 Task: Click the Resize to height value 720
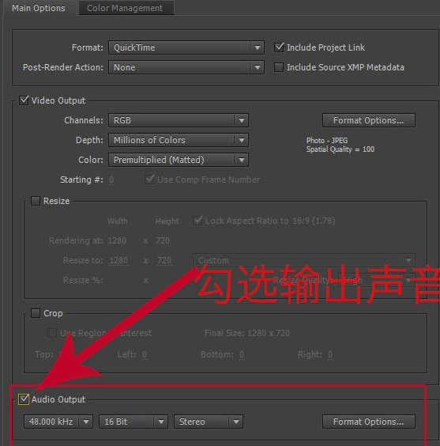click(x=164, y=260)
